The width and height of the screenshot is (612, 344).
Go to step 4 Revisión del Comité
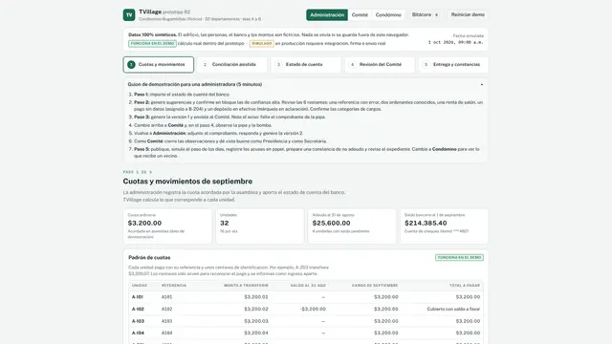pyautogui.click(x=380, y=64)
